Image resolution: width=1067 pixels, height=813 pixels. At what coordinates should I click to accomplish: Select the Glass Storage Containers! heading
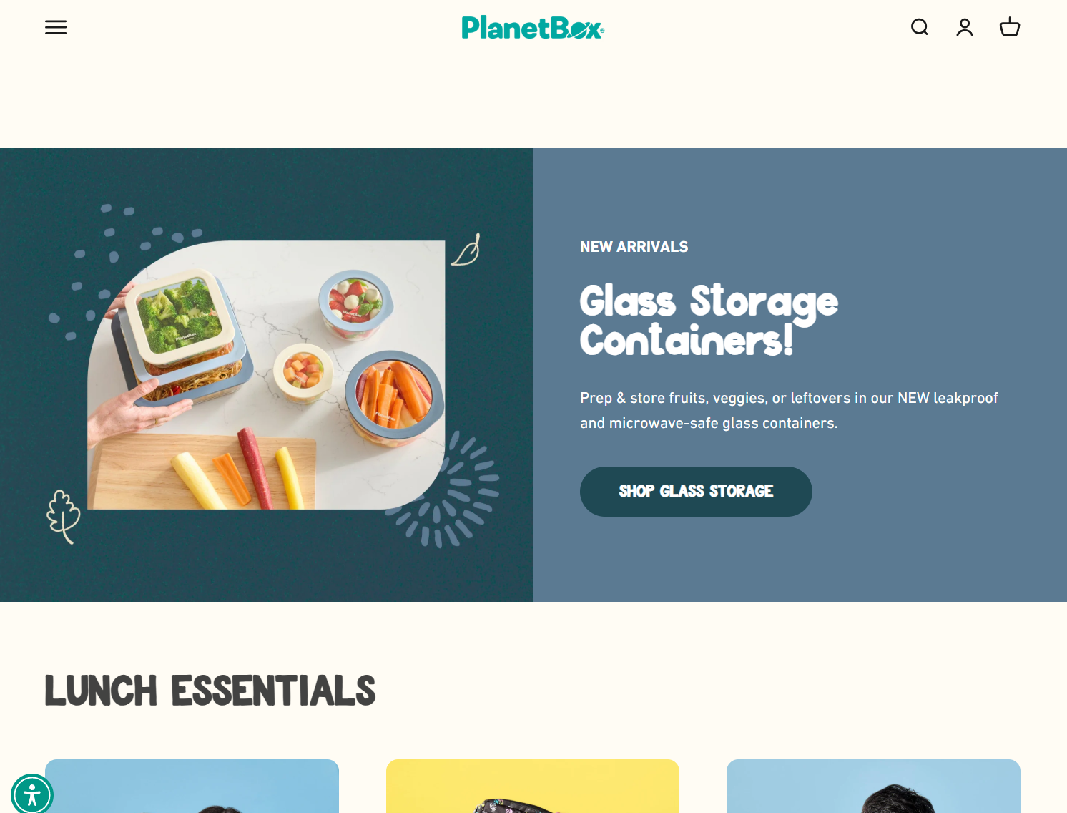click(709, 319)
